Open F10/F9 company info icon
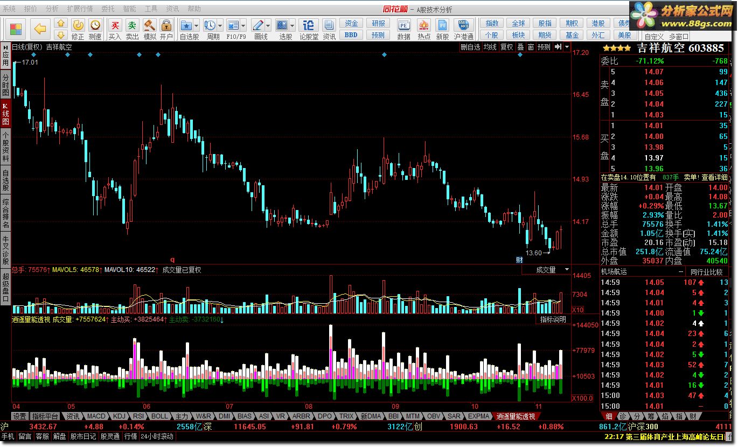 pos(233,25)
